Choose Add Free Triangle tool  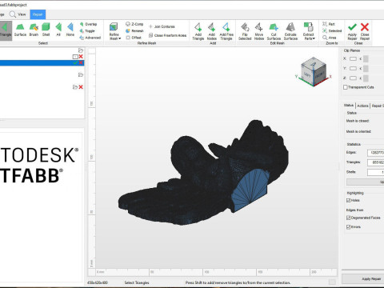click(x=226, y=31)
